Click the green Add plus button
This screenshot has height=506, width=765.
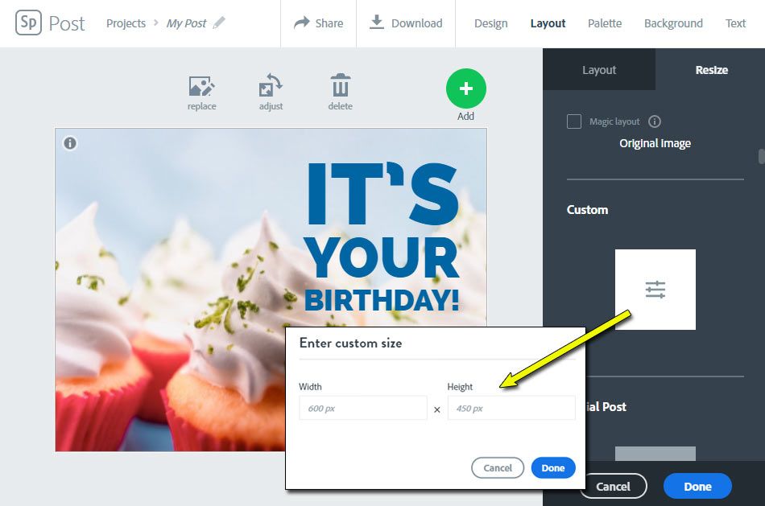466,88
